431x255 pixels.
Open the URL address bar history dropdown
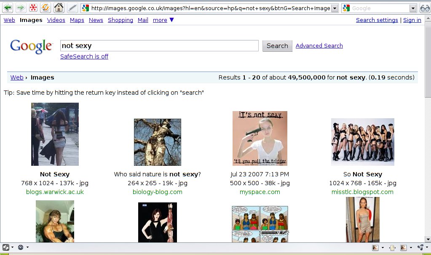(335, 8)
